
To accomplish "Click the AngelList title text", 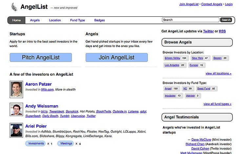I will pyautogui.click(x=34, y=7).
